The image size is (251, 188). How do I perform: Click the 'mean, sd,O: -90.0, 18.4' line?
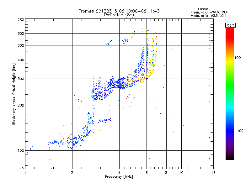[x=209, y=12]
